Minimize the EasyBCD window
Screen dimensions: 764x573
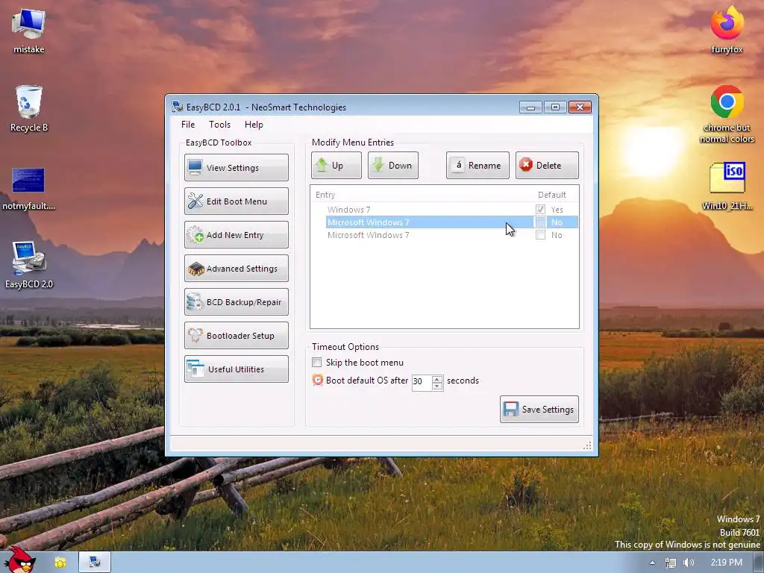point(530,107)
